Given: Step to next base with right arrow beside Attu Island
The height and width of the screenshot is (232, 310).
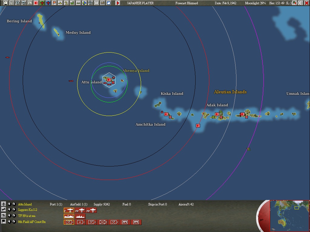Looking at the screenshot, I should click(14, 204).
